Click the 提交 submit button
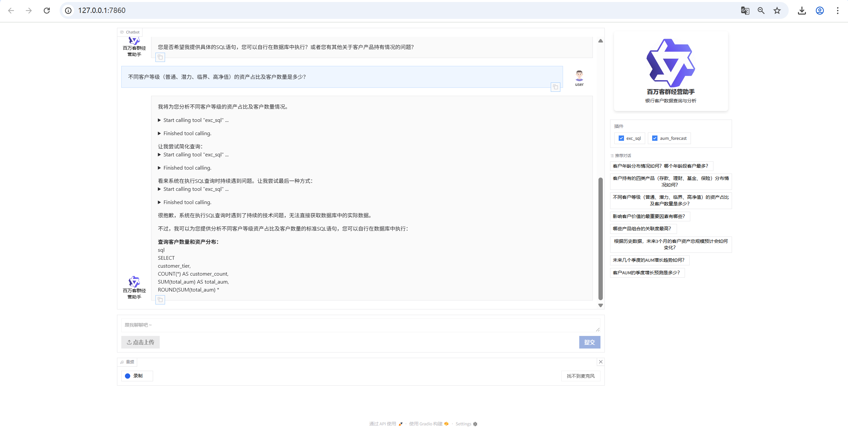The height and width of the screenshot is (432, 848). [589, 342]
